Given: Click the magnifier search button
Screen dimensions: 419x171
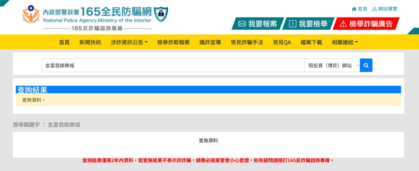Looking at the screenshot, I should [366, 65].
